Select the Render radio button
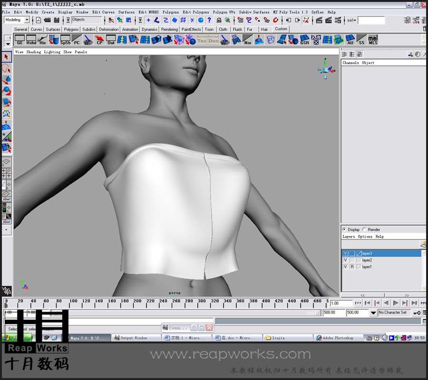428x380 pixels. [x=364, y=229]
